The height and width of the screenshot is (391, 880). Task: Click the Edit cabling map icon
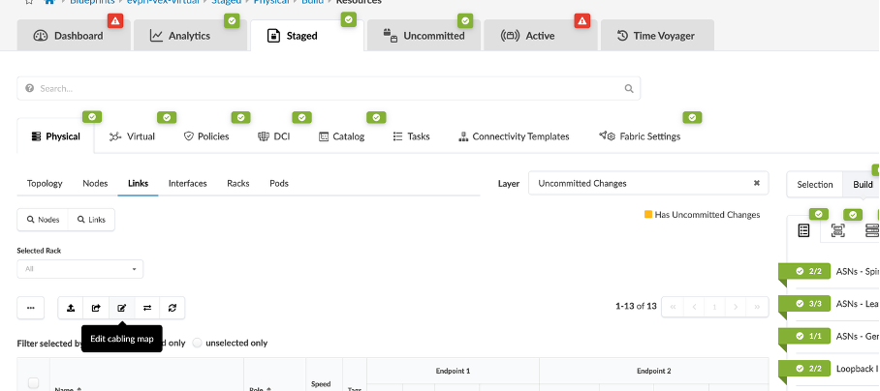[122, 308]
